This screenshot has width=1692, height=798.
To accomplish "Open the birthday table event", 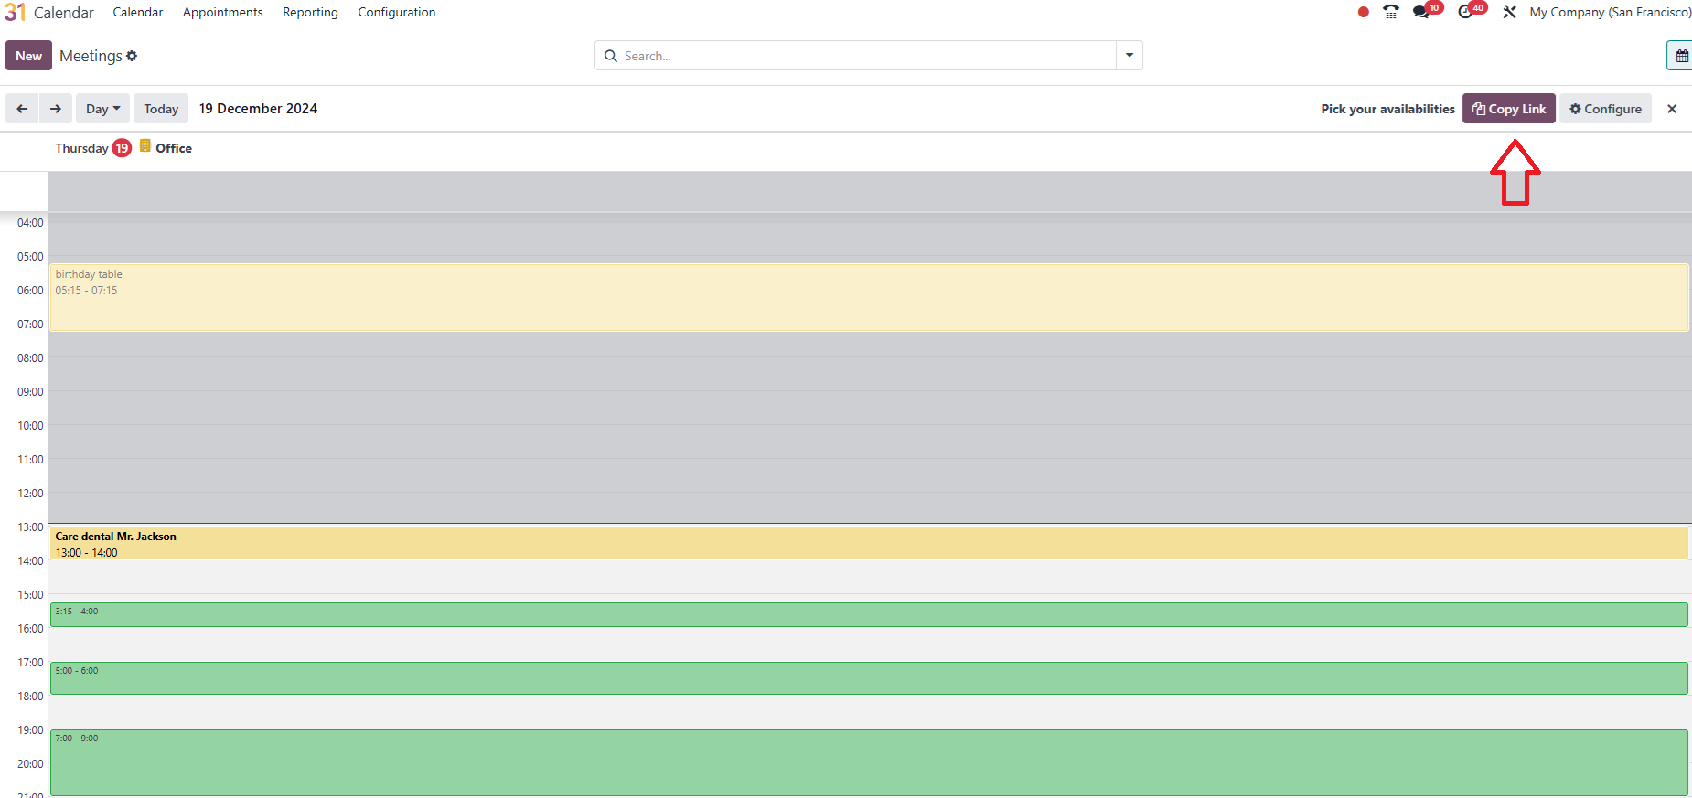I will tap(869, 298).
